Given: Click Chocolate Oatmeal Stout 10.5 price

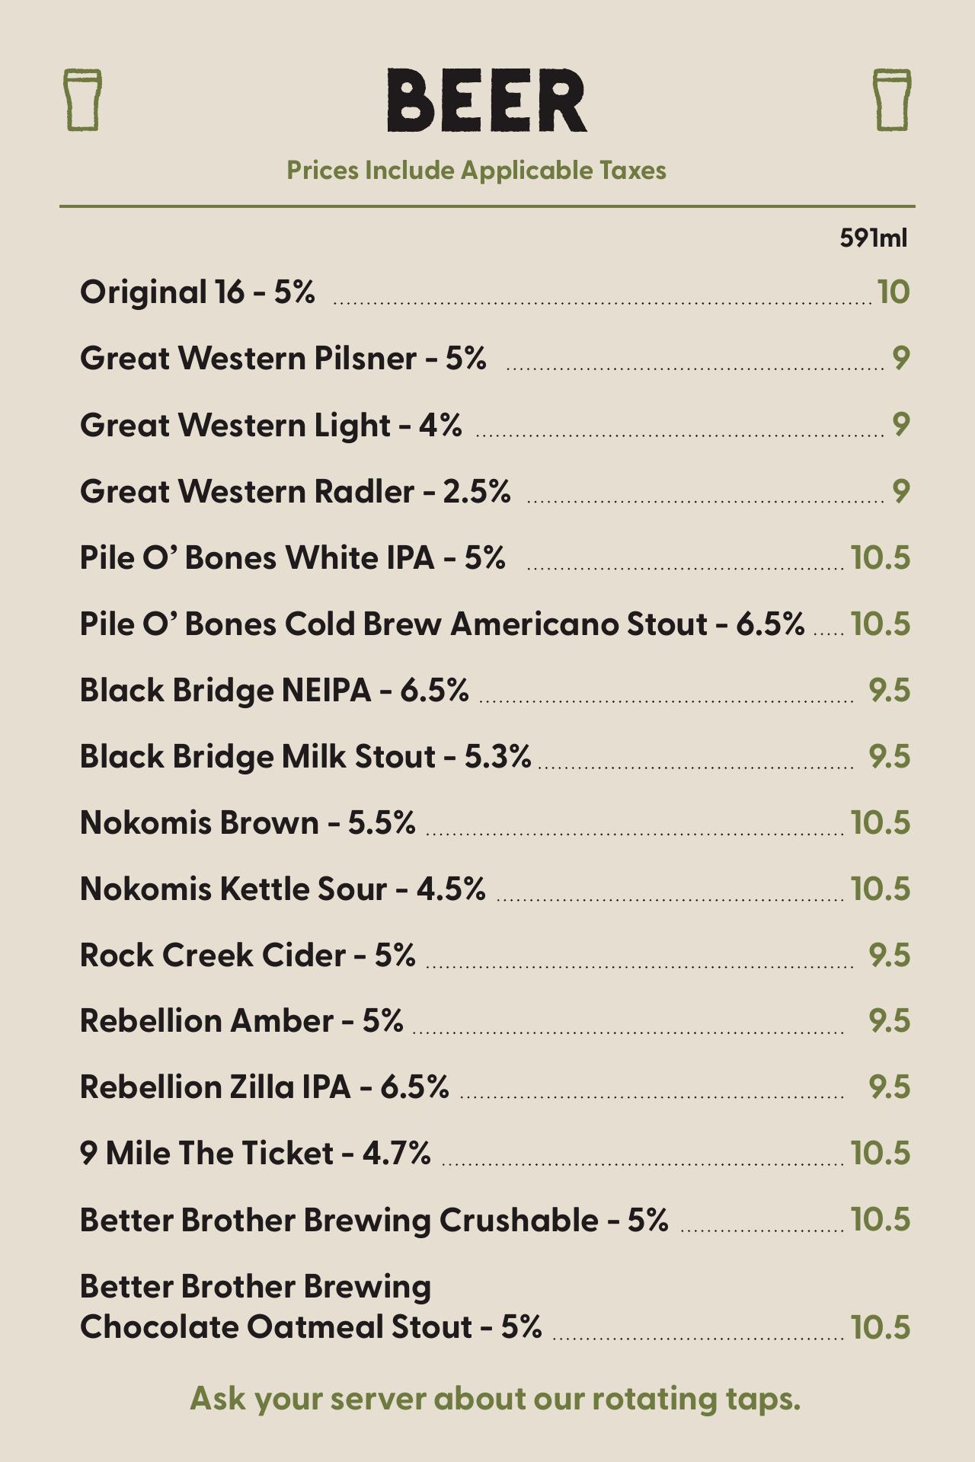Looking at the screenshot, I should tap(880, 1327).
